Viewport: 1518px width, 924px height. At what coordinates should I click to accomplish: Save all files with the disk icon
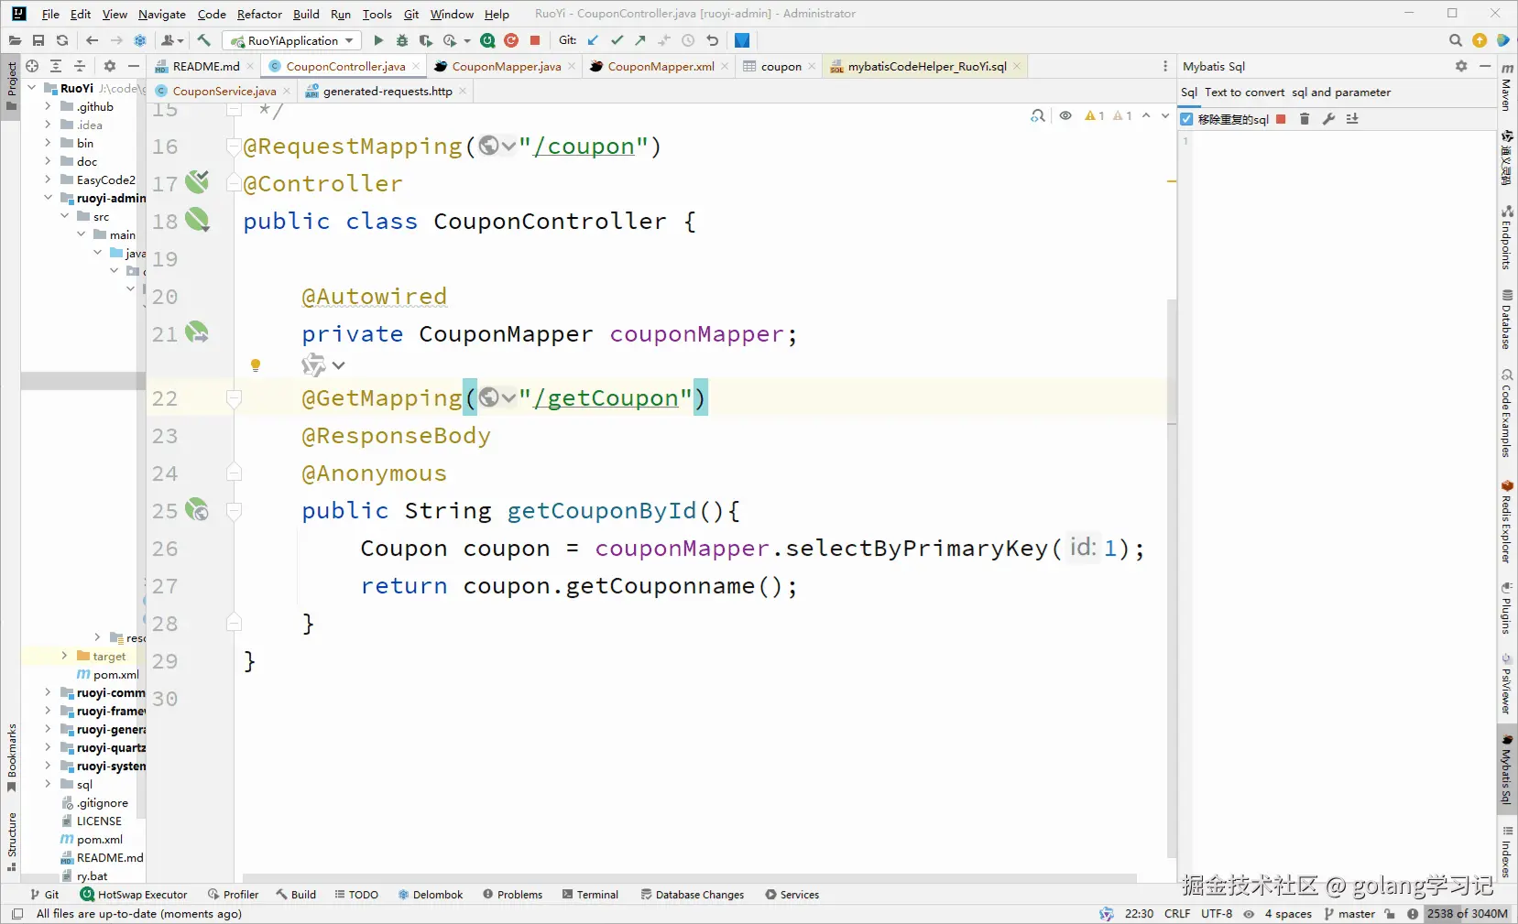click(38, 40)
